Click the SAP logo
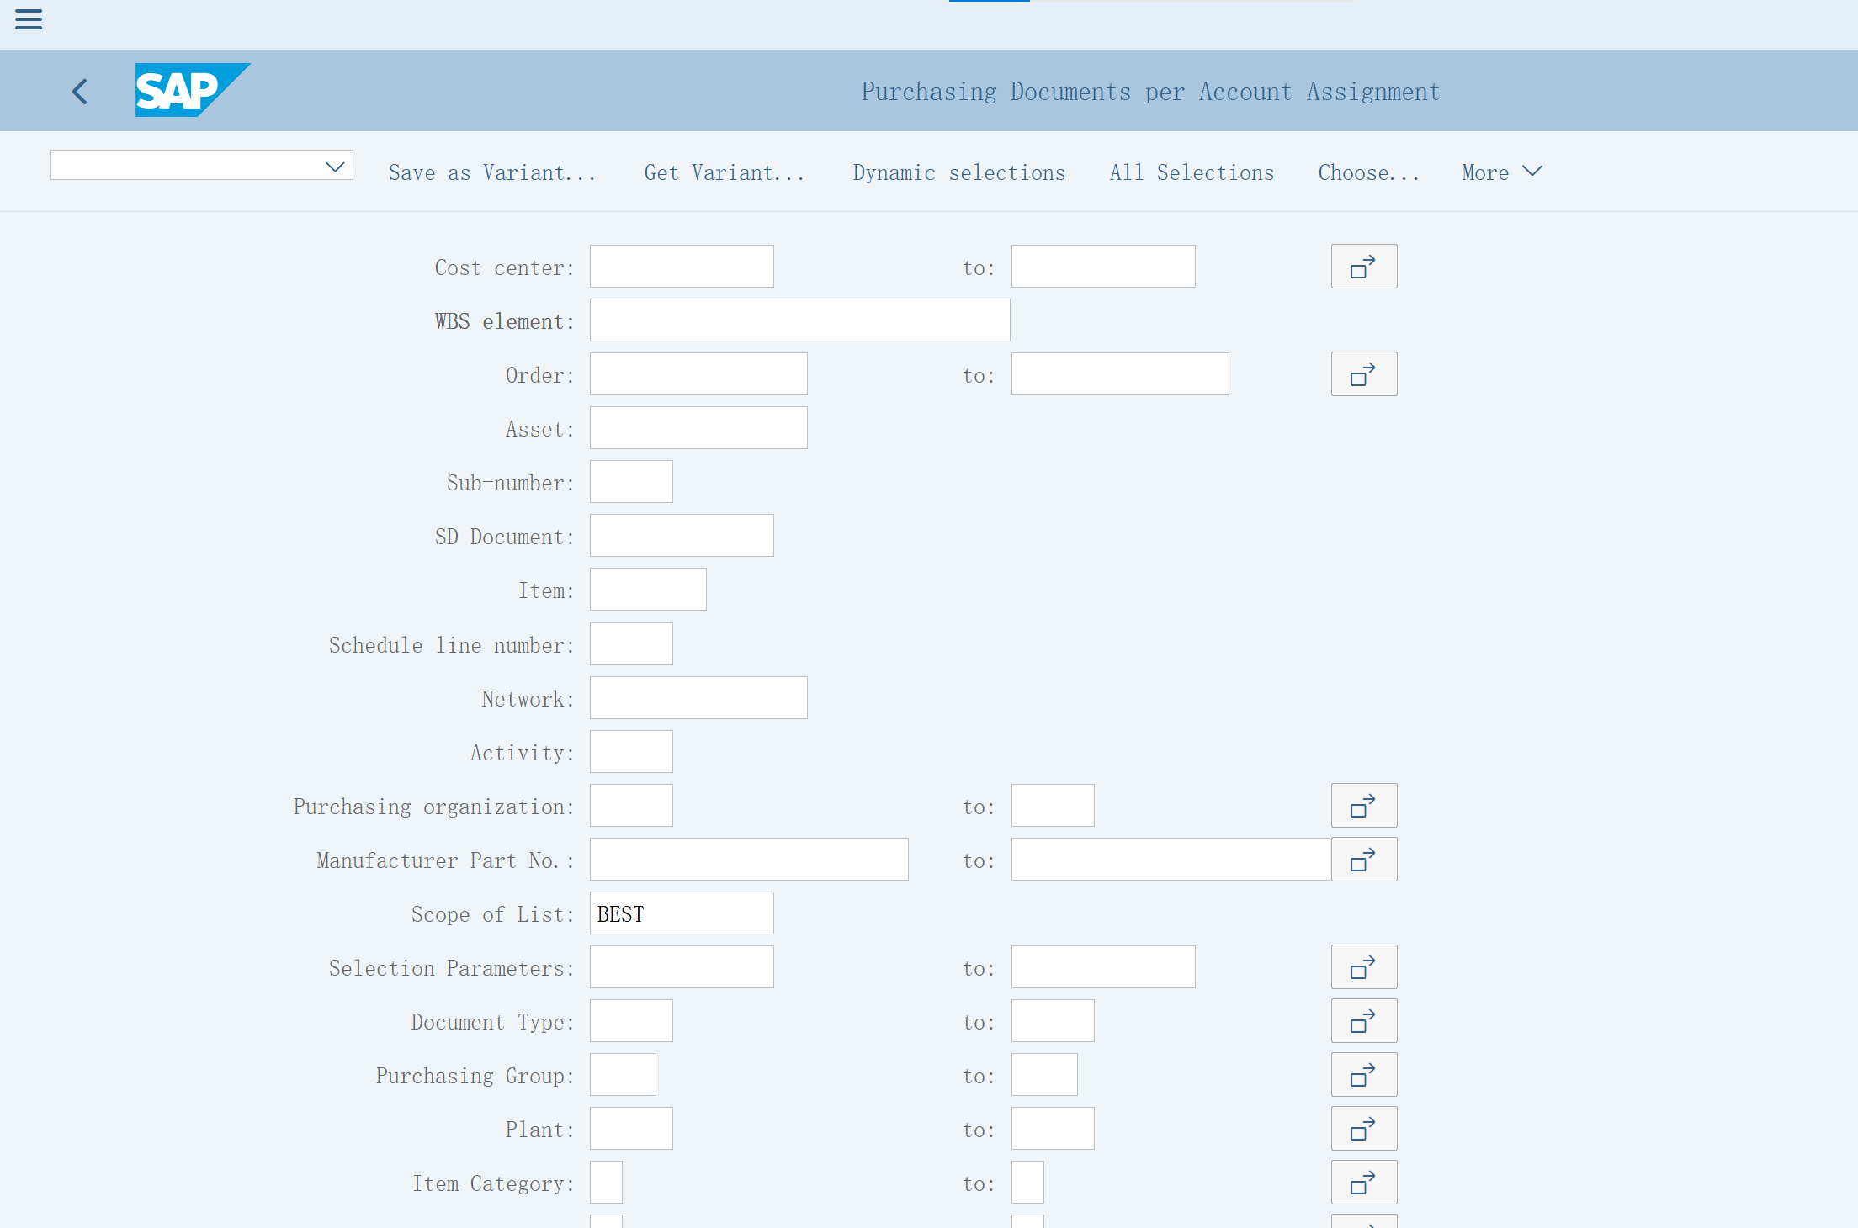Screen dimensions: 1858x1228 point(192,90)
